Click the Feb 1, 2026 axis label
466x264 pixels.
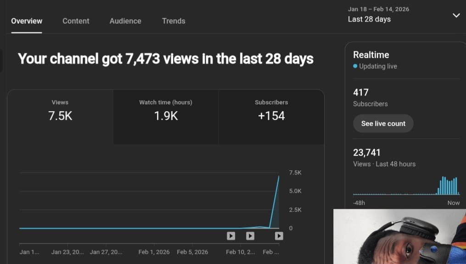coord(154,252)
